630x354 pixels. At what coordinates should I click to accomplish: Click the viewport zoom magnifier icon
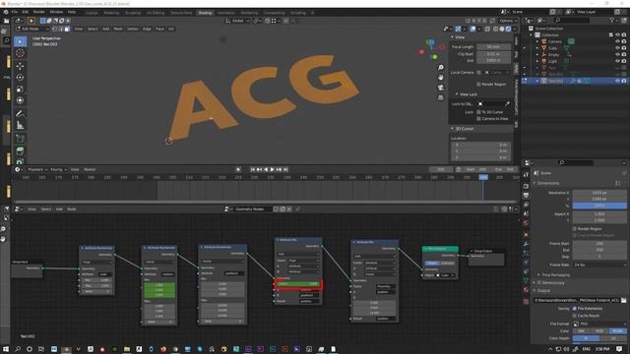tap(441, 68)
